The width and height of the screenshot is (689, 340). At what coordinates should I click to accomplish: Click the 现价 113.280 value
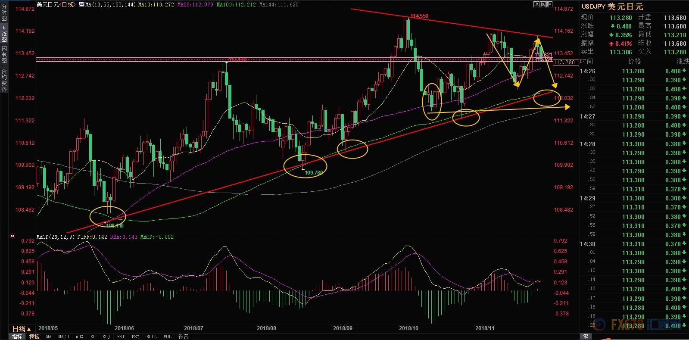[x=621, y=17]
